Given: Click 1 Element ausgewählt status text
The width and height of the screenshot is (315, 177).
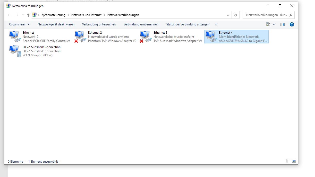Looking at the screenshot, I should pos(43,162).
